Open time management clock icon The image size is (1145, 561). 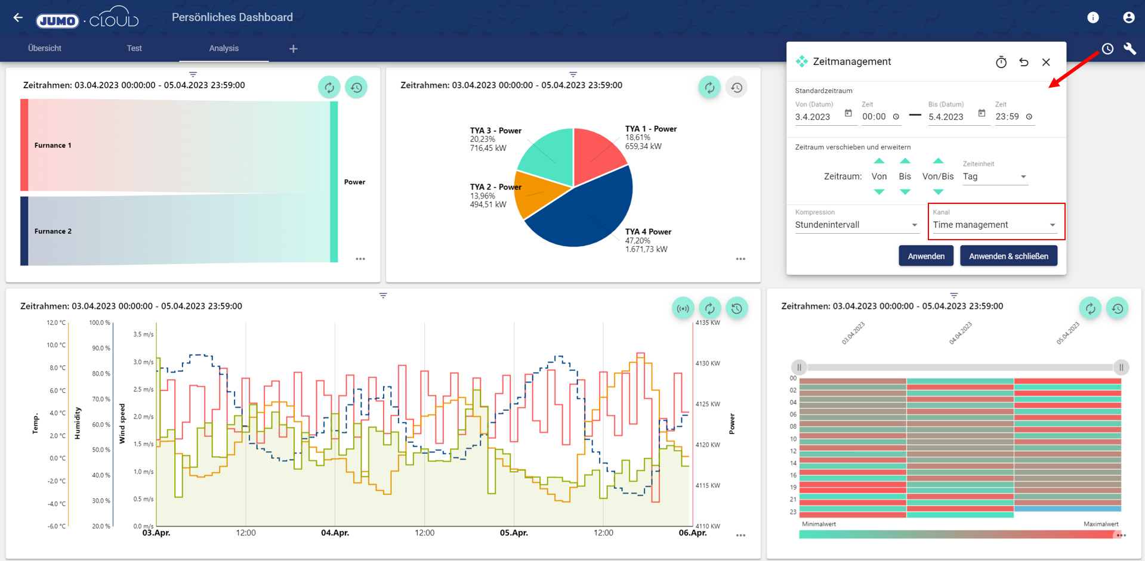click(1107, 49)
